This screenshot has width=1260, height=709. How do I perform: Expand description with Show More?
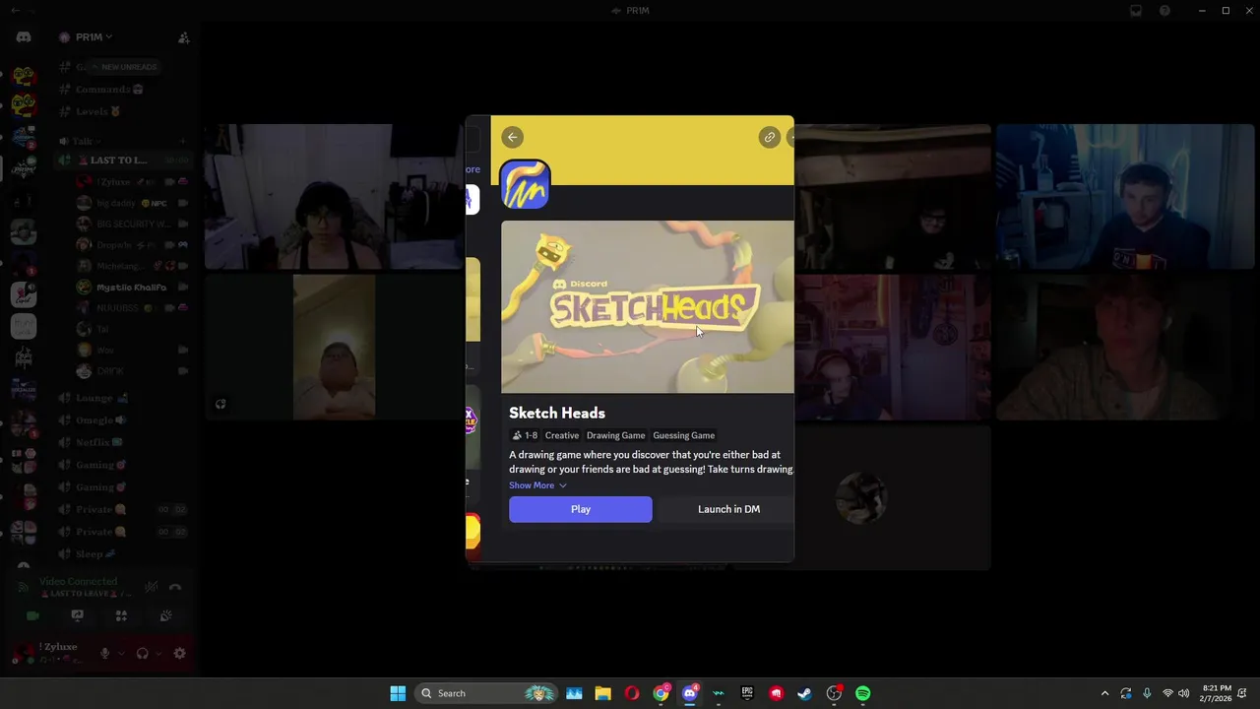[537, 485]
